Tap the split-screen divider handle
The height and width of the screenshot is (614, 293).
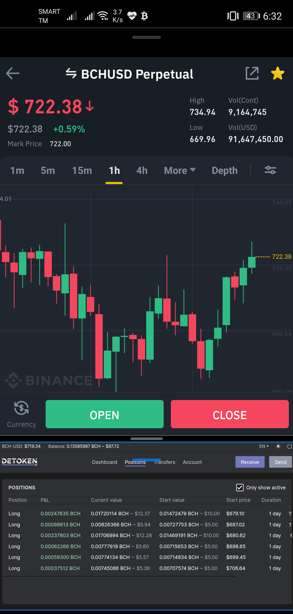pyautogui.click(x=146, y=438)
